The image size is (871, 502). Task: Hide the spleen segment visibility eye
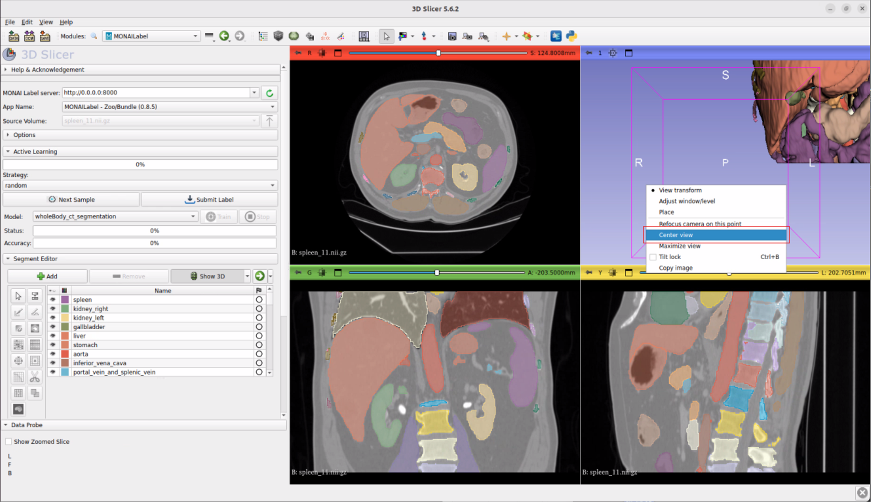52,299
